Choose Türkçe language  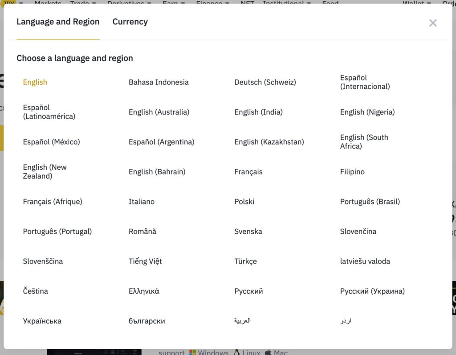pyautogui.click(x=245, y=262)
